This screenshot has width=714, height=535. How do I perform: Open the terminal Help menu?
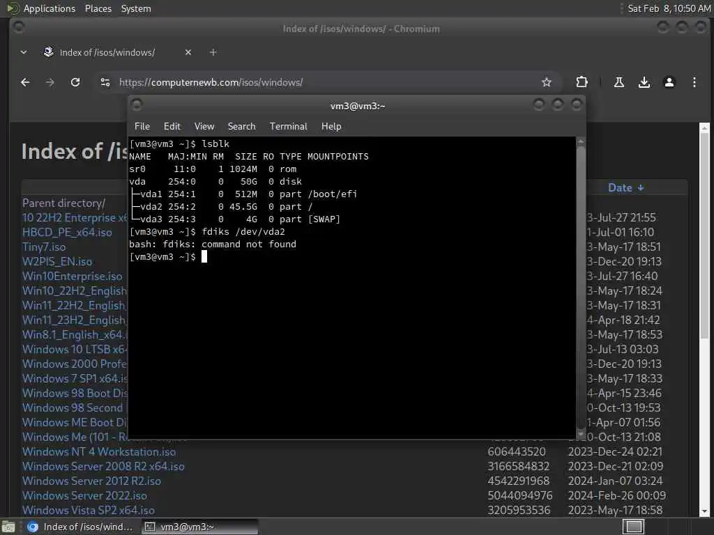pyautogui.click(x=331, y=127)
